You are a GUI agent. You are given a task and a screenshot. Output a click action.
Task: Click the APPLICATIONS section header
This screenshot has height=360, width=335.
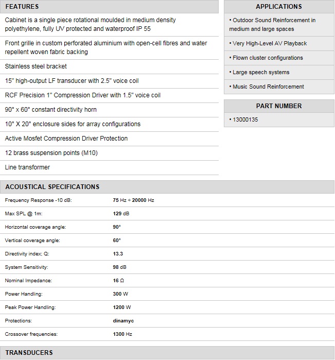pyautogui.click(x=278, y=7)
